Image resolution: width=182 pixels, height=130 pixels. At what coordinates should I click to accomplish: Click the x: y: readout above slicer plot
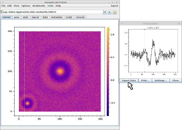153,28
